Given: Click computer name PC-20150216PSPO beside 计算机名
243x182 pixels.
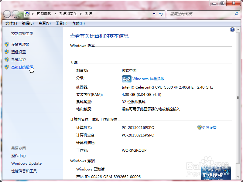Looking at the screenshot, I should tap(138, 128).
